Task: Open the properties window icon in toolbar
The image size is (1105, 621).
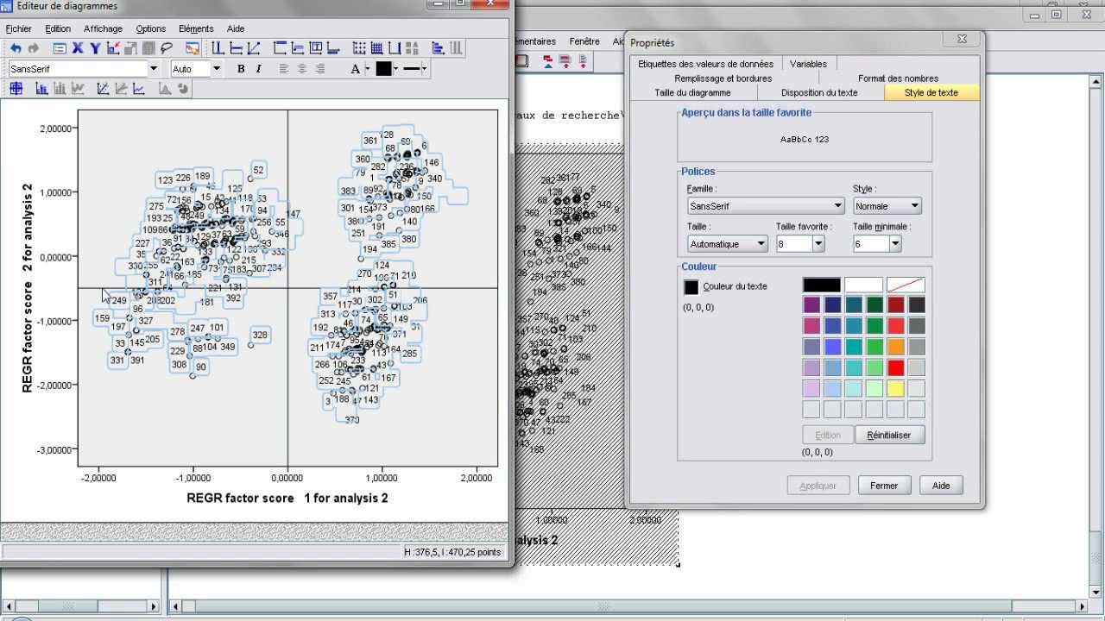Action: pos(60,48)
